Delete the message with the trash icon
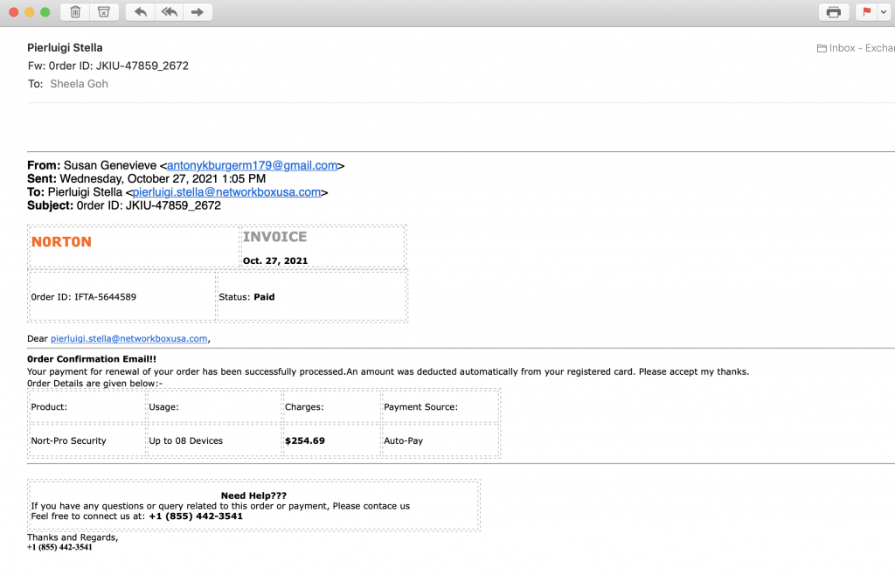This screenshot has height=575, width=895. tap(75, 12)
